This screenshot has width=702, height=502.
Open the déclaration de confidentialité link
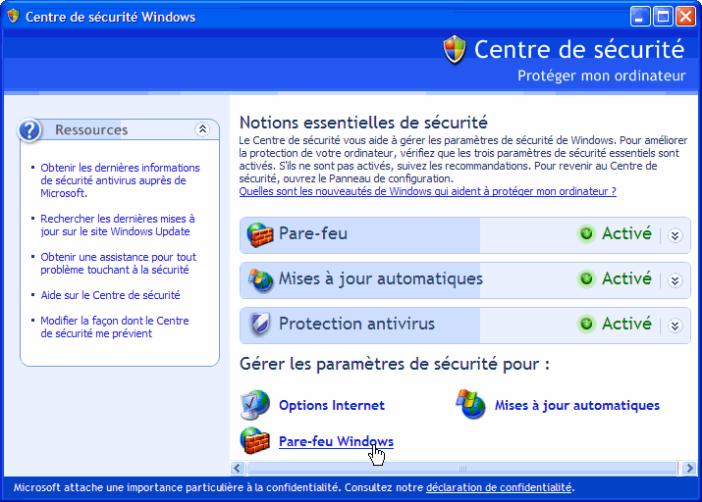[499, 487]
